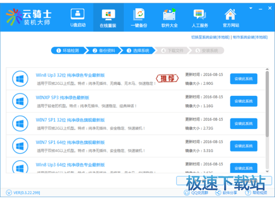
Task: Click Windows icon for WINXP SP3
Action: click(20, 101)
